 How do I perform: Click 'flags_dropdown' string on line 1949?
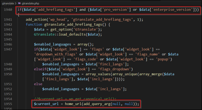click(x=114, y=69)
